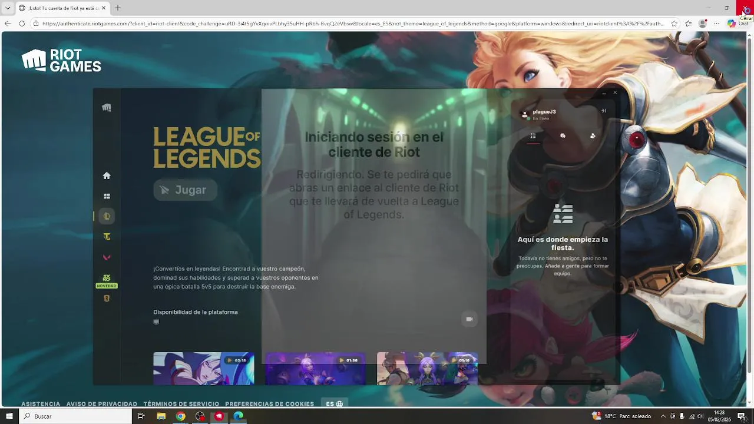The height and width of the screenshot is (424, 754).
Task: Click the video camera icon button
Action: click(469, 319)
